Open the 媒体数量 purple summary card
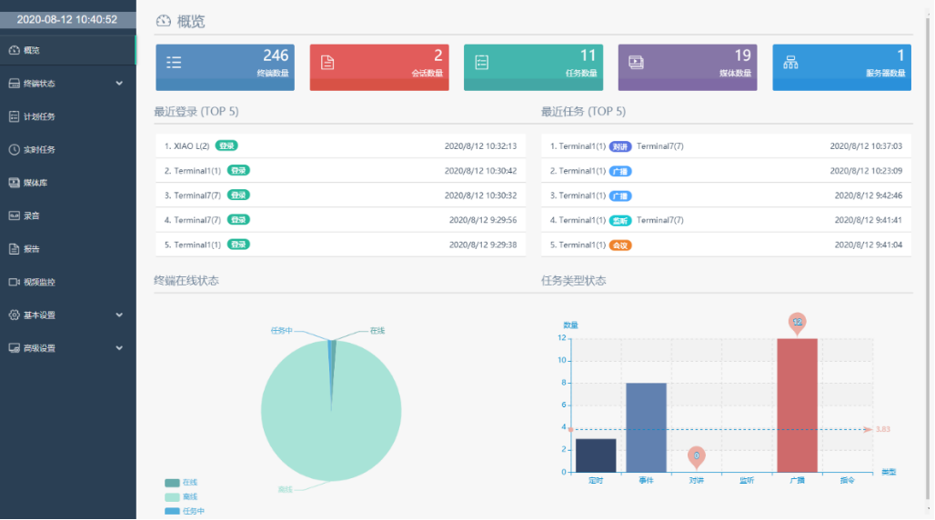 click(687, 66)
